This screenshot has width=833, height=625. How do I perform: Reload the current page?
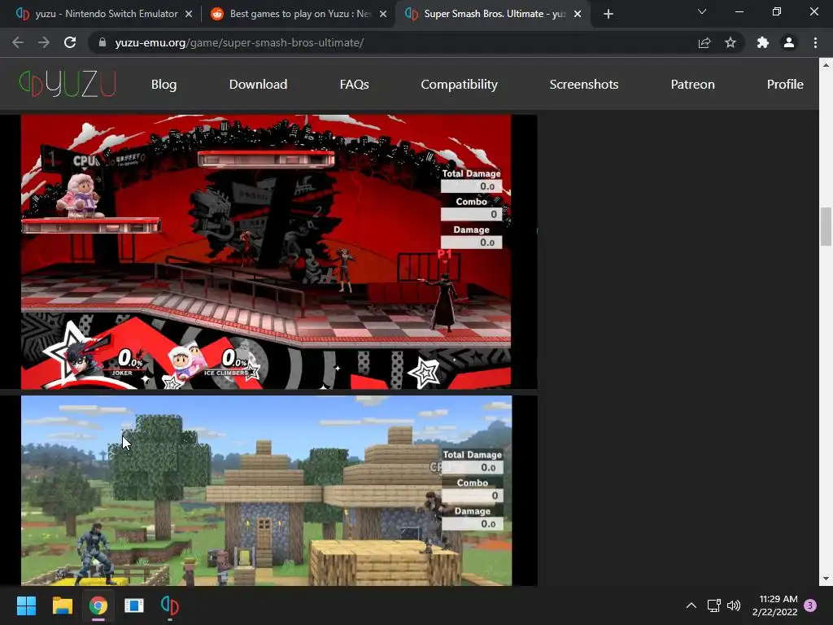(70, 42)
